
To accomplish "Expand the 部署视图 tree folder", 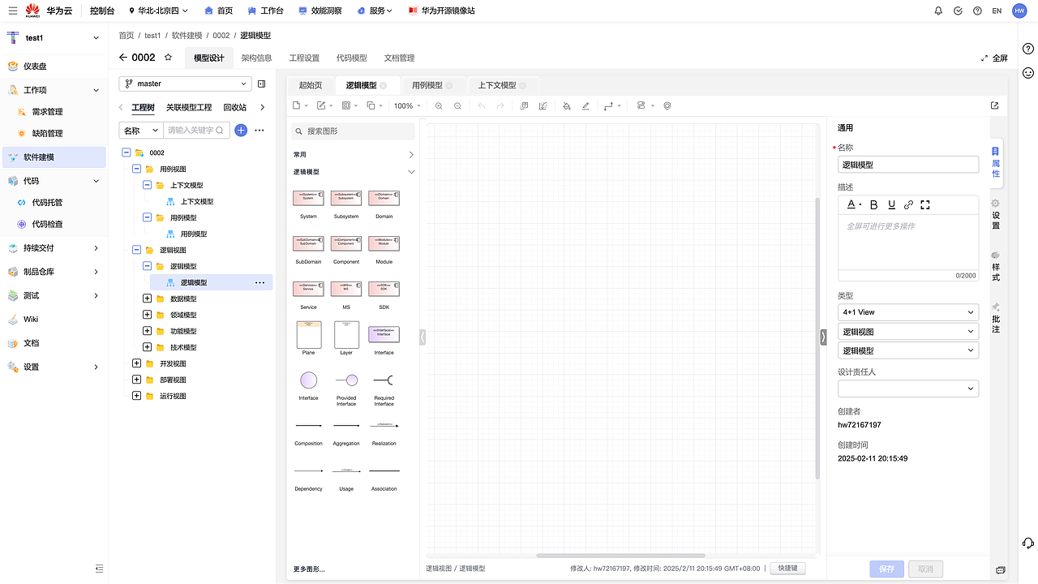I will pyautogui.click(x=136, y=380).
